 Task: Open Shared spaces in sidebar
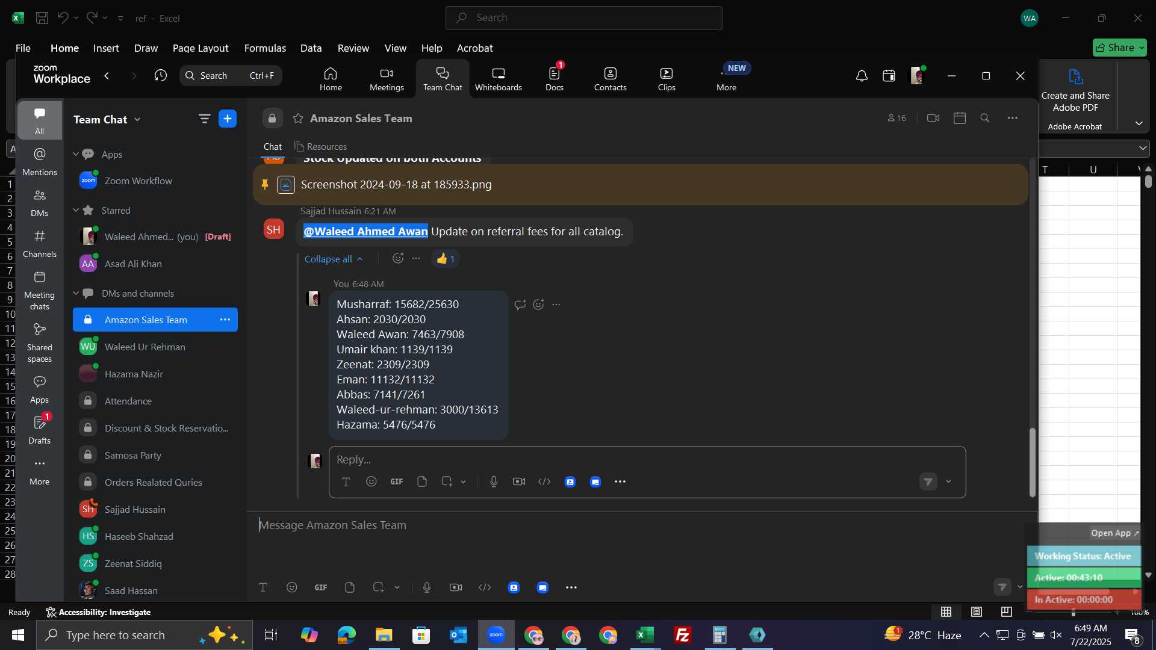click(x=40, y=343)
